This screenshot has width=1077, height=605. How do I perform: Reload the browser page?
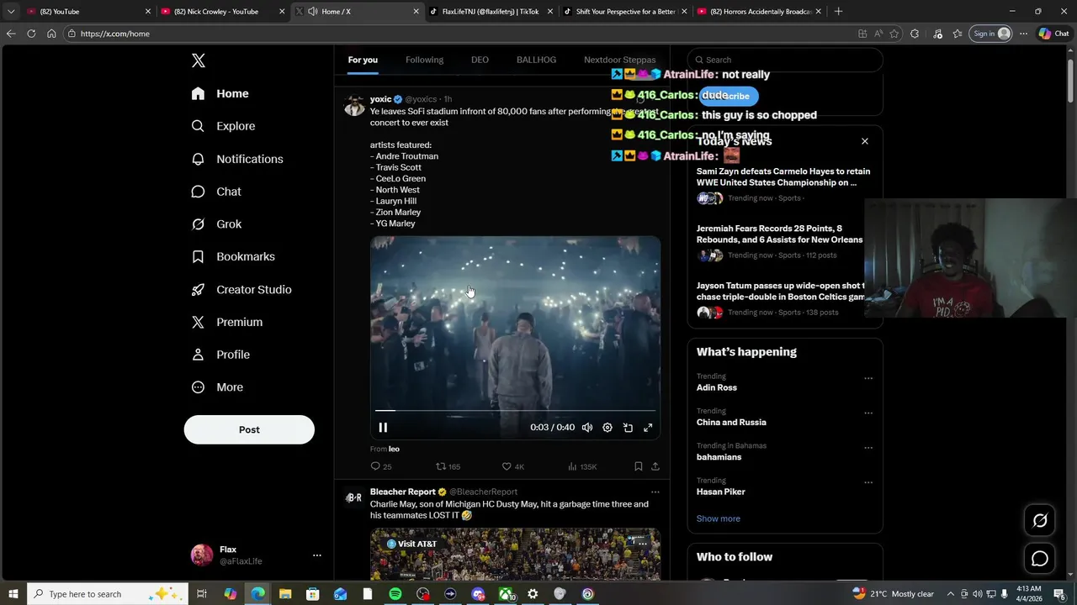[31, 34]
